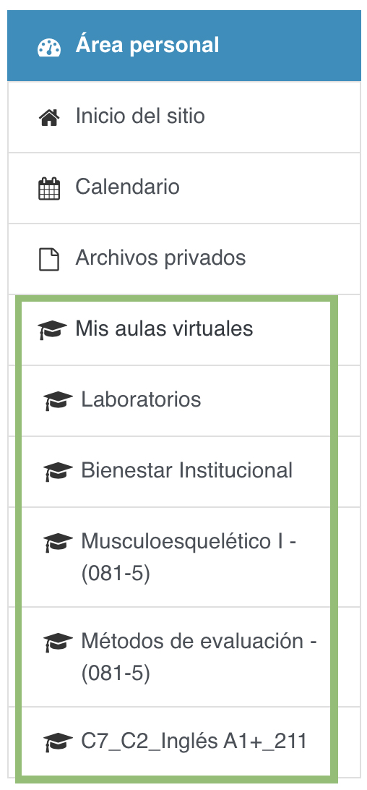Screen dimensions: 367x790
Task: Open the Calendario link
Action: (184, 188)
